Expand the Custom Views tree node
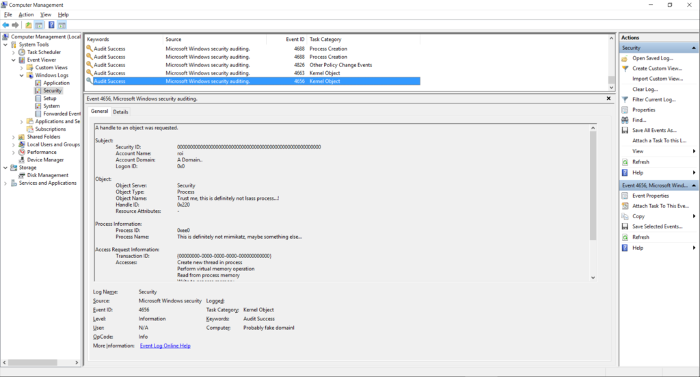 point(21,68)
